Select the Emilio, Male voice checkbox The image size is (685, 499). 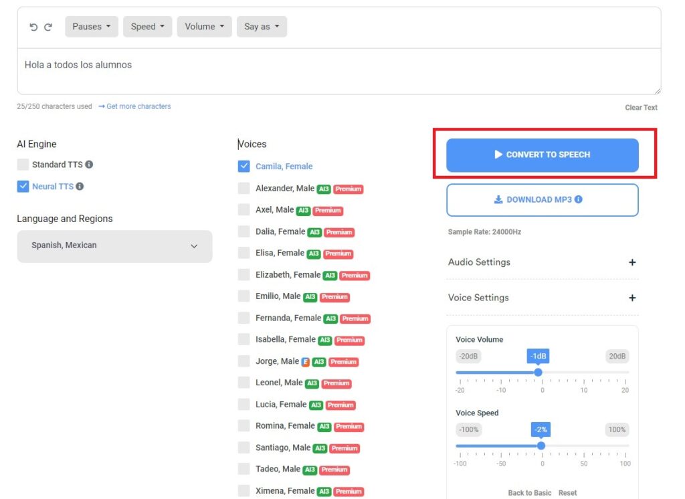tap(244, 296)
